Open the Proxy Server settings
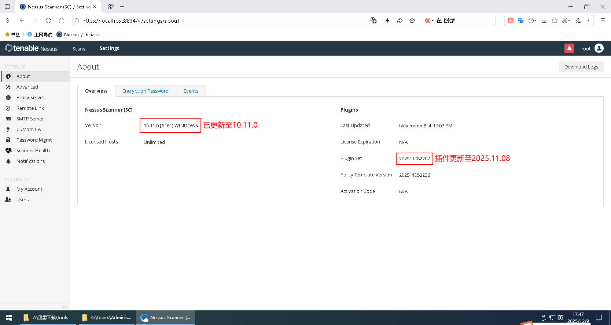The image size is (611, 325). [x=30, y=97]
